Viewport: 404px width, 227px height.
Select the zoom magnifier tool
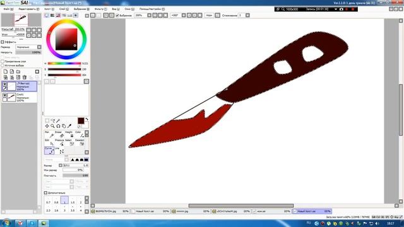[52, 126]
